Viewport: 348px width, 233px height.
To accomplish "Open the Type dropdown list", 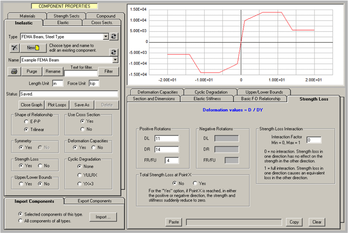I will tap(106, 36).
